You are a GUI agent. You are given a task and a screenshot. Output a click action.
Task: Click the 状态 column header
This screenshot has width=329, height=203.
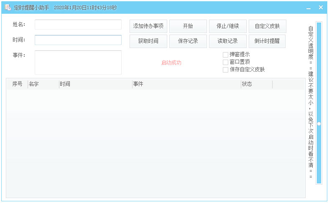256,84
